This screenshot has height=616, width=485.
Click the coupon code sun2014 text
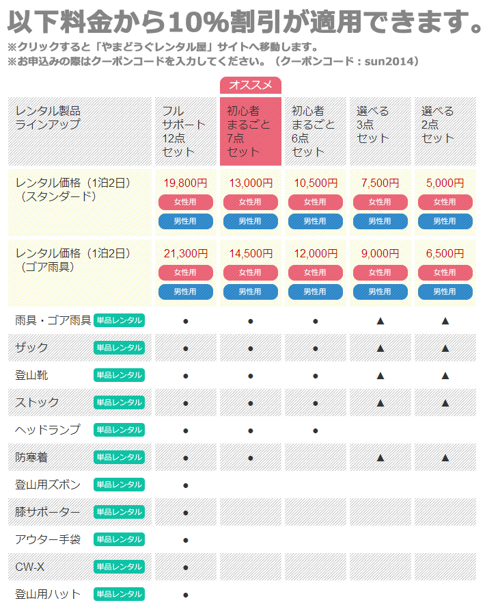389,62
